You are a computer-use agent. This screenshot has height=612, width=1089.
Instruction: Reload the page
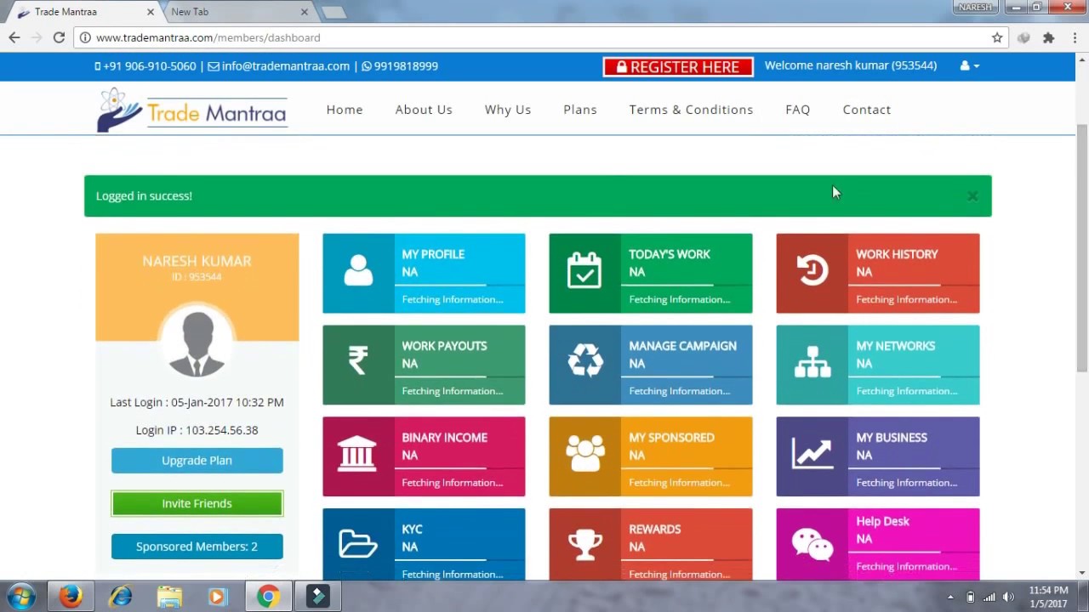pos(59,37)
